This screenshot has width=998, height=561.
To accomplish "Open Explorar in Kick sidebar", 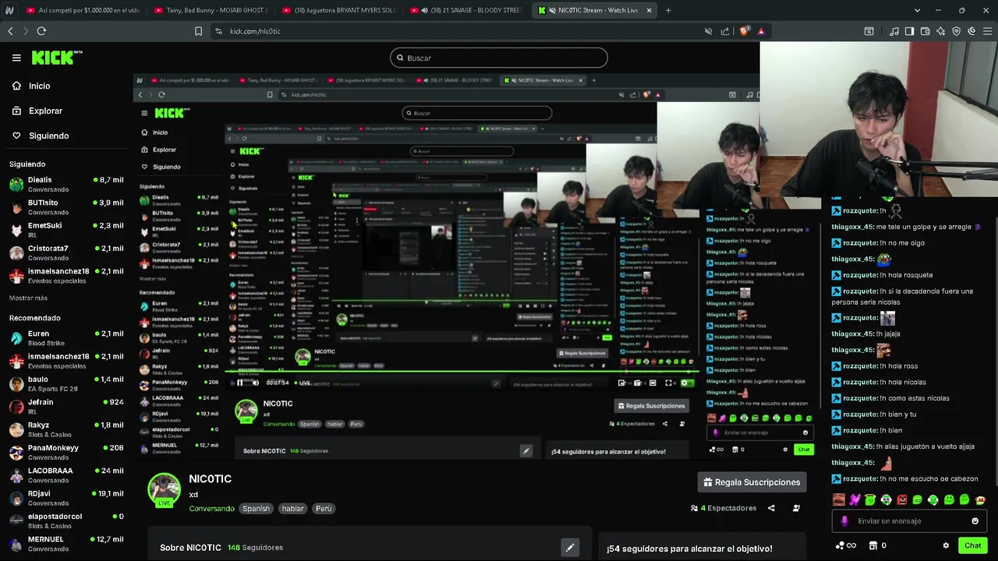I will (x=45, y=111).
